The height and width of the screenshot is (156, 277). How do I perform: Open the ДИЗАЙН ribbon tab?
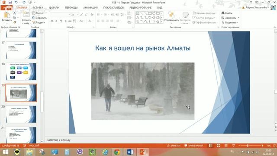pos(54,8)
